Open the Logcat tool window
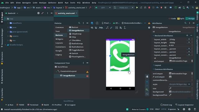This screenshot has height=112, width=199. pos(70,105)
